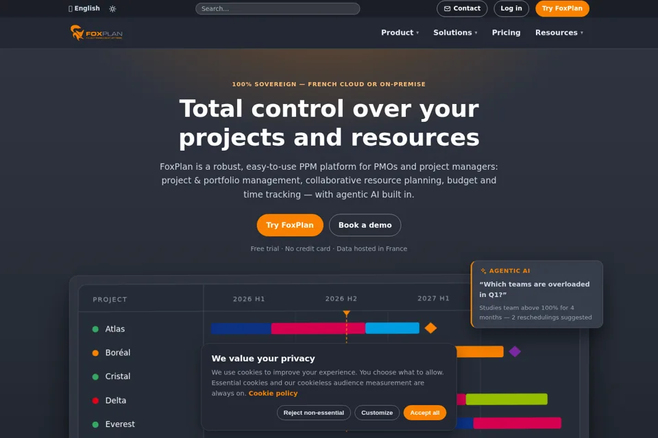Accept all cookies
The image size is (658, 438).
(425, 413)
